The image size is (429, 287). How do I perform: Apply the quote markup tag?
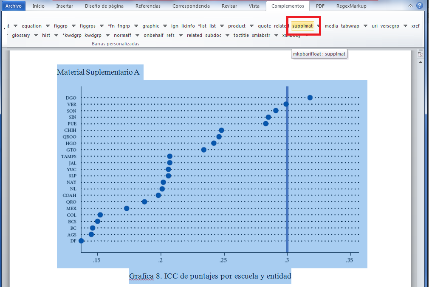(264, 26)
